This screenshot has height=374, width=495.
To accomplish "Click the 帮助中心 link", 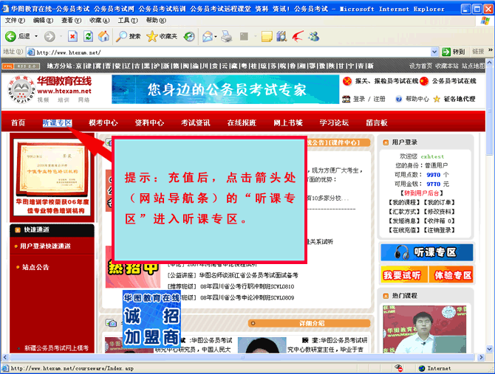I will tap(417, 99).
